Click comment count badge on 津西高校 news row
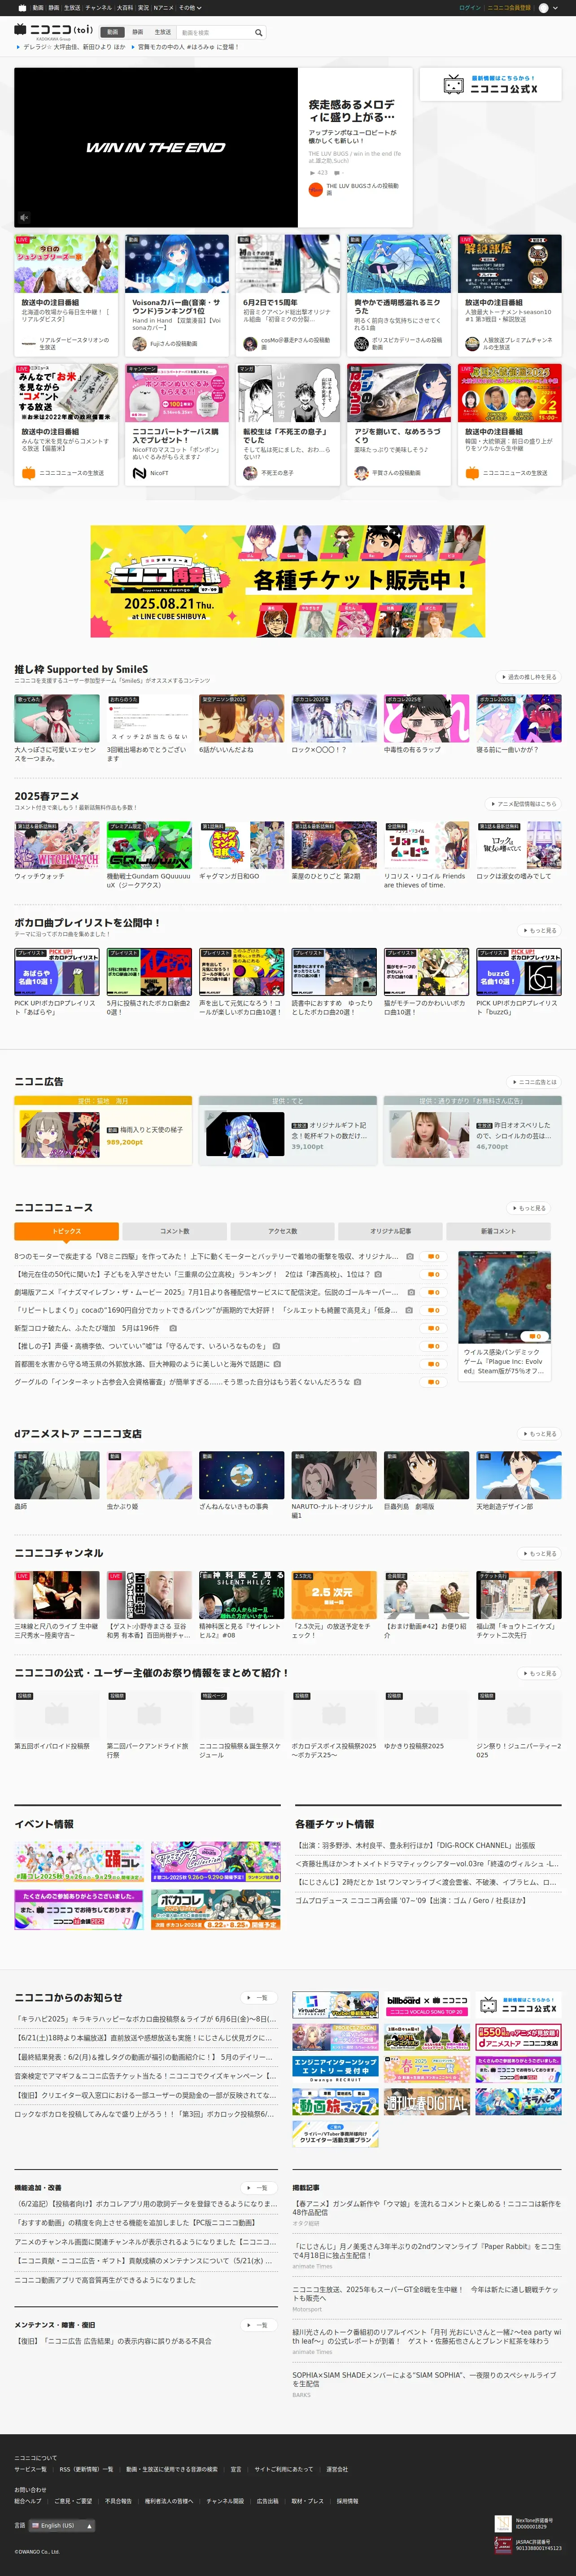 (433, 1274)
